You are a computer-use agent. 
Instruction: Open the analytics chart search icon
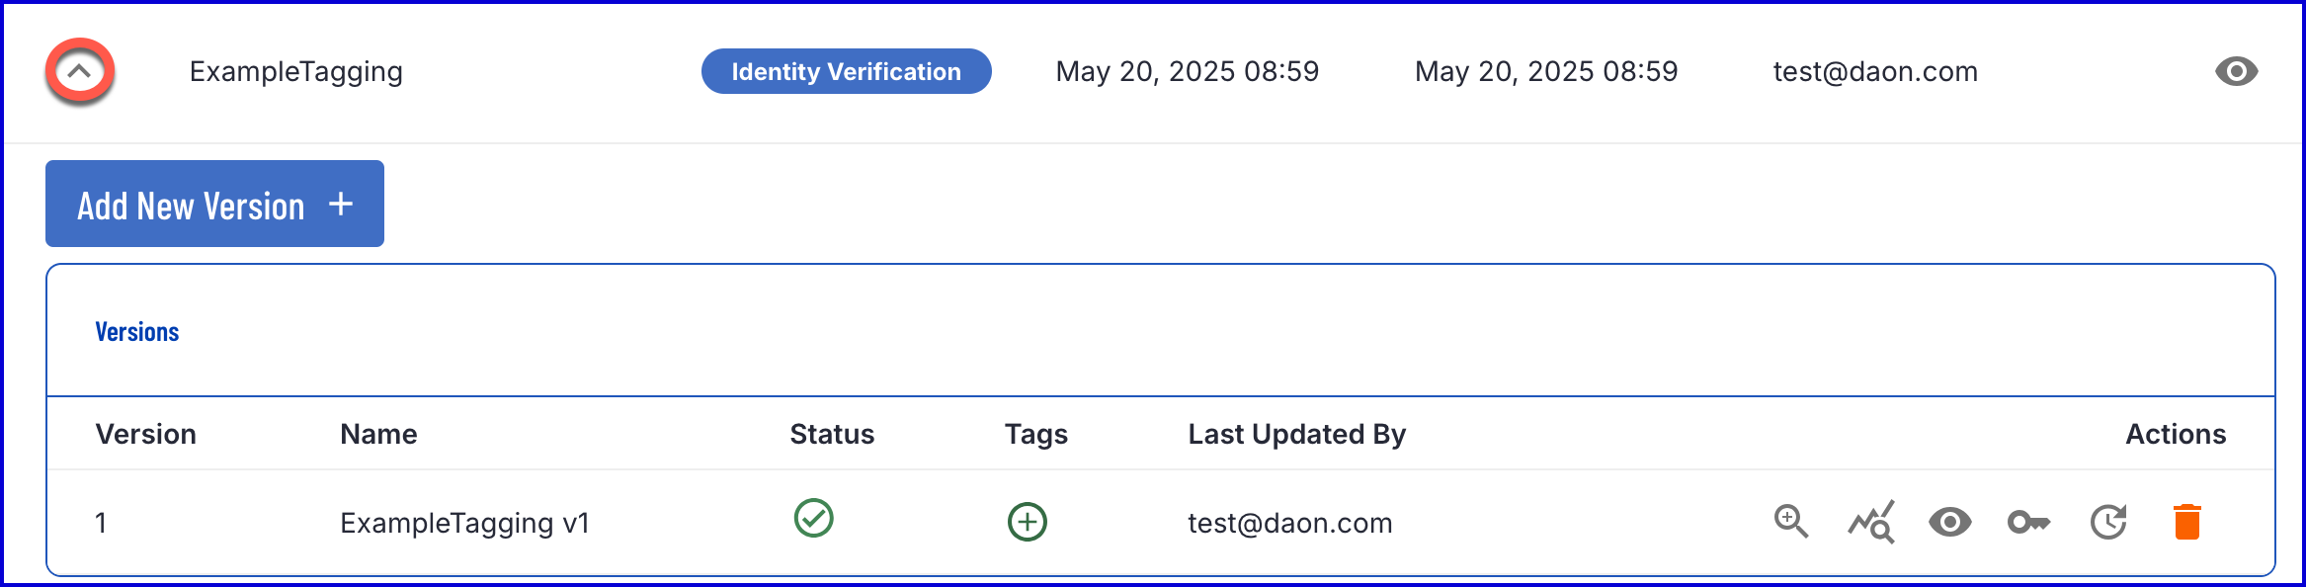(1871, 522)
